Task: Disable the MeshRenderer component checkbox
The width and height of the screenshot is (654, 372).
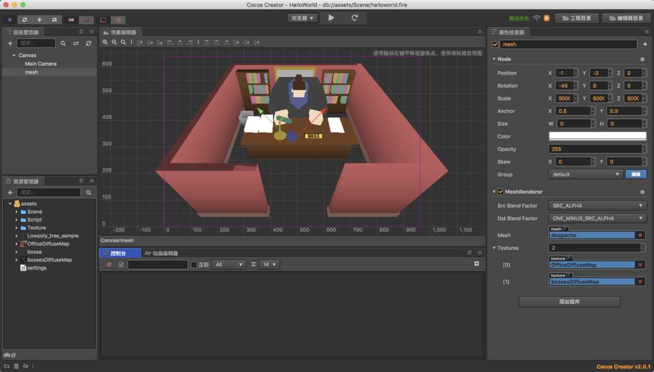Action: (501, 192)
